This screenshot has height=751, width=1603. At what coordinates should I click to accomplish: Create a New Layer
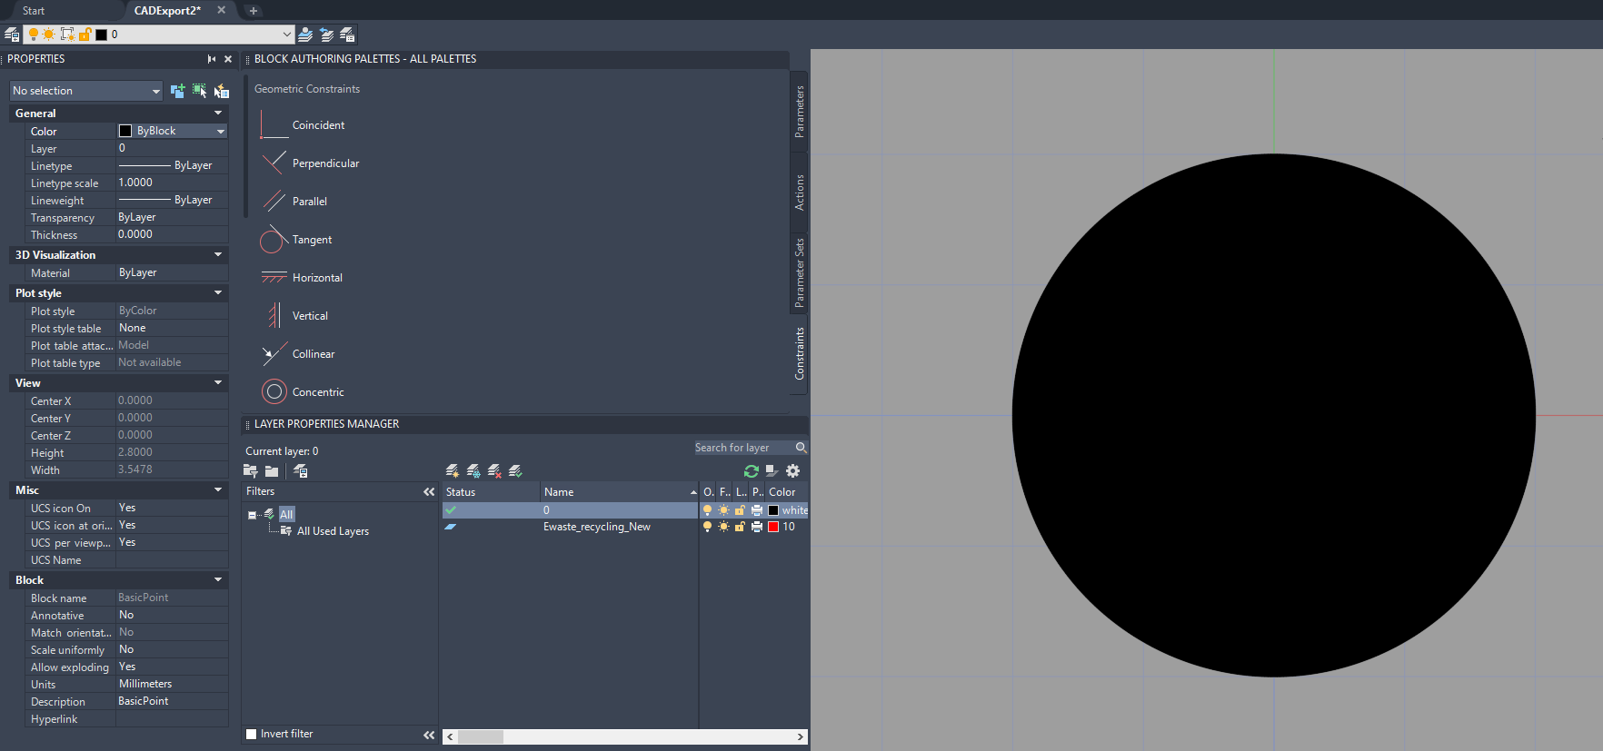point(453,470)
